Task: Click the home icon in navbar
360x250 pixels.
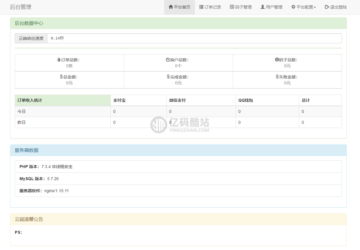Action: pos(171,7)
